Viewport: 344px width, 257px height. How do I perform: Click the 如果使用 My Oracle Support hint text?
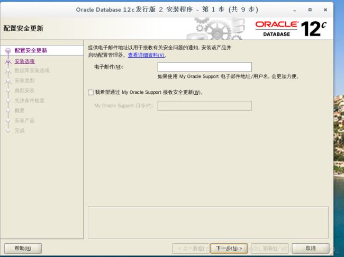[228, 76]
